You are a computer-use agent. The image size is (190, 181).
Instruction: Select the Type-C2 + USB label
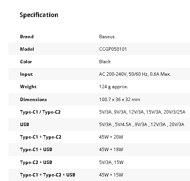(36, 162)
